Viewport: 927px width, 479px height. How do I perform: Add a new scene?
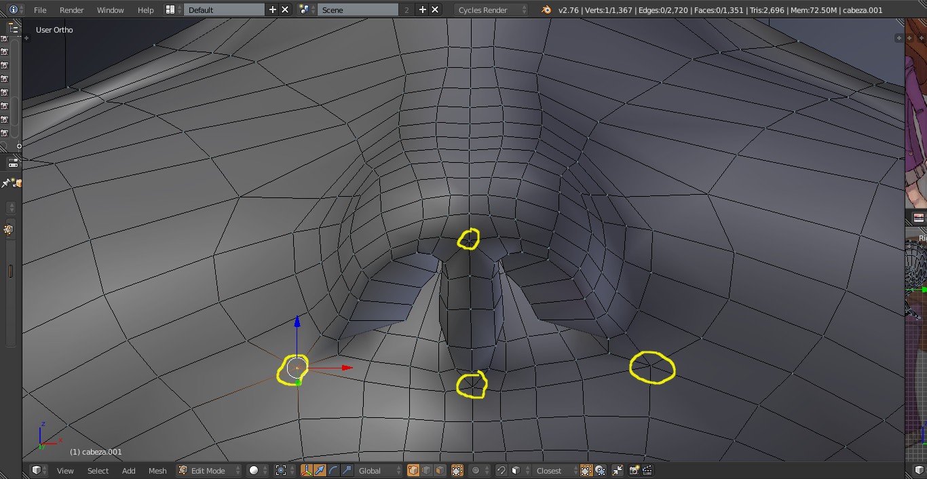[x=422, y=9]
